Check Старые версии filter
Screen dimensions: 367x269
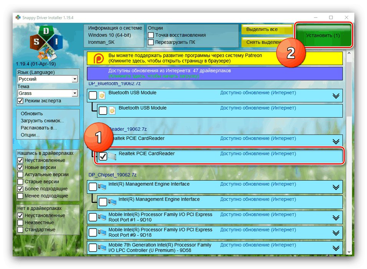point(20,182)
